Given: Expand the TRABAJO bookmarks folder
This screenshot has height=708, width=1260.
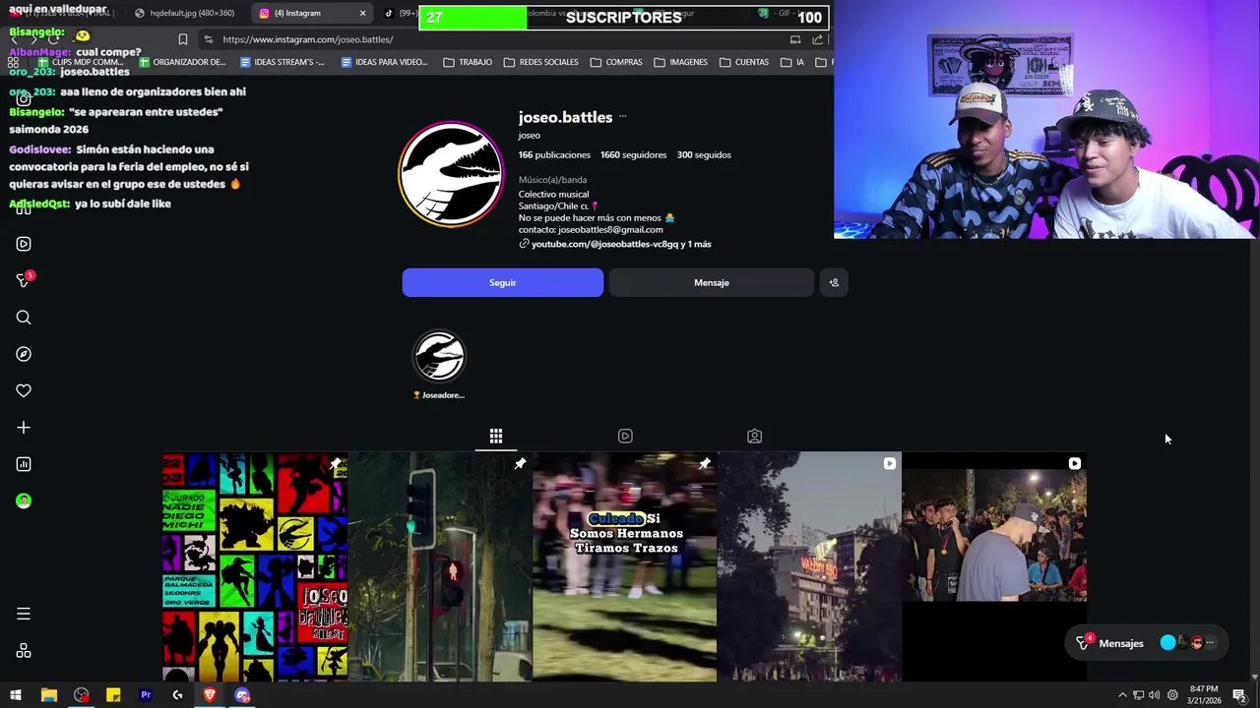Looking at the screenshot, I should (468, 62).
